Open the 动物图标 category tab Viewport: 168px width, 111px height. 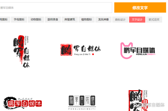click(36, 20)
